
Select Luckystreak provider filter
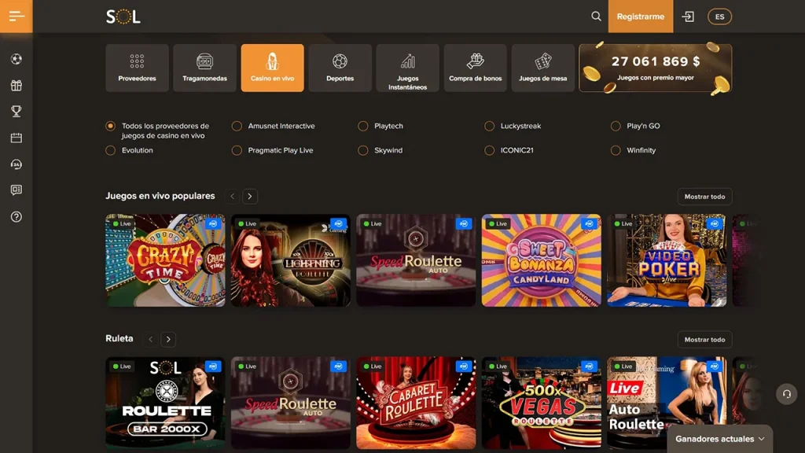coord(489,126)
